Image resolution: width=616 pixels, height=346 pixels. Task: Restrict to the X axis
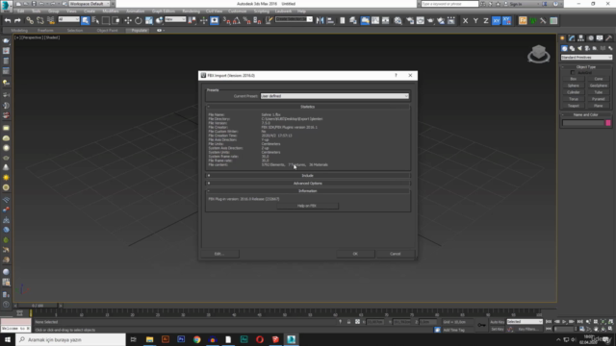[x=465, y=21]
